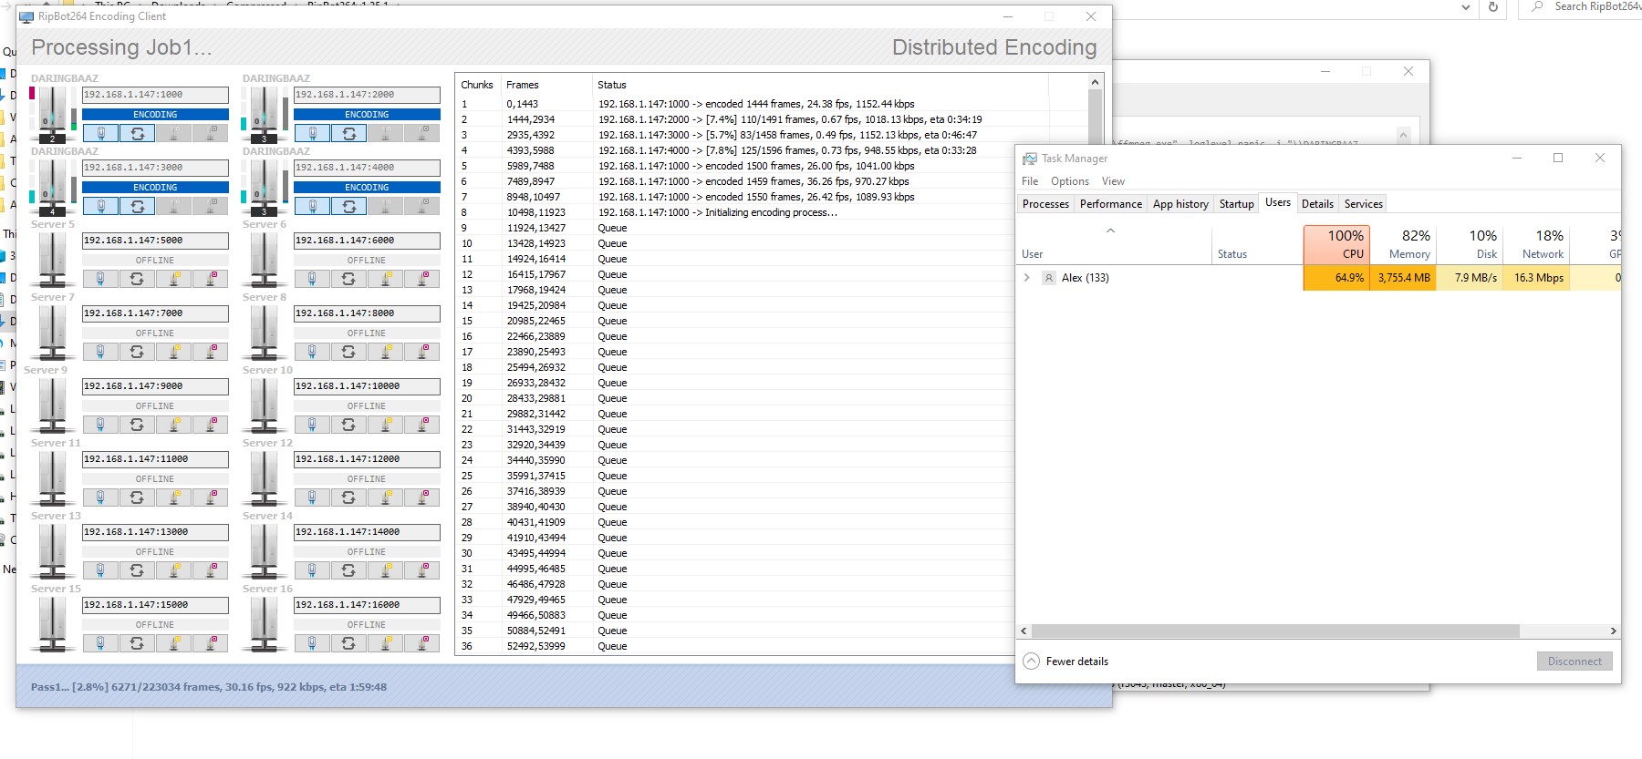Click the magenta-dot server icon for Server 10
The image size is (1642, 759).
(x=422, y=425)
